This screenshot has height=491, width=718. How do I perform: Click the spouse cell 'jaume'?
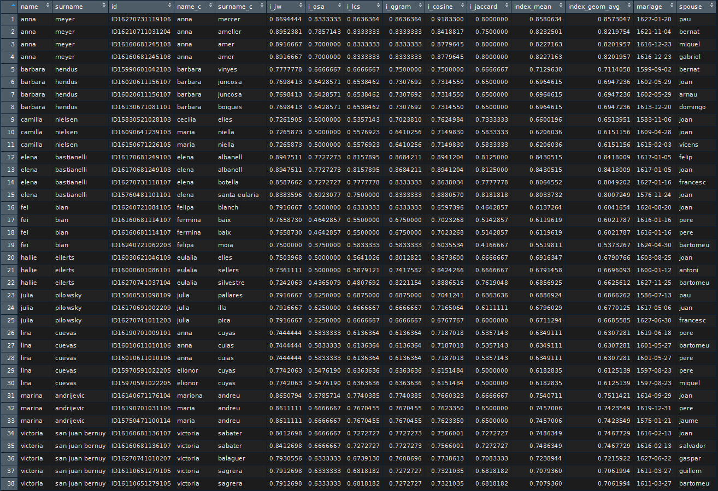tap(688, 421)
